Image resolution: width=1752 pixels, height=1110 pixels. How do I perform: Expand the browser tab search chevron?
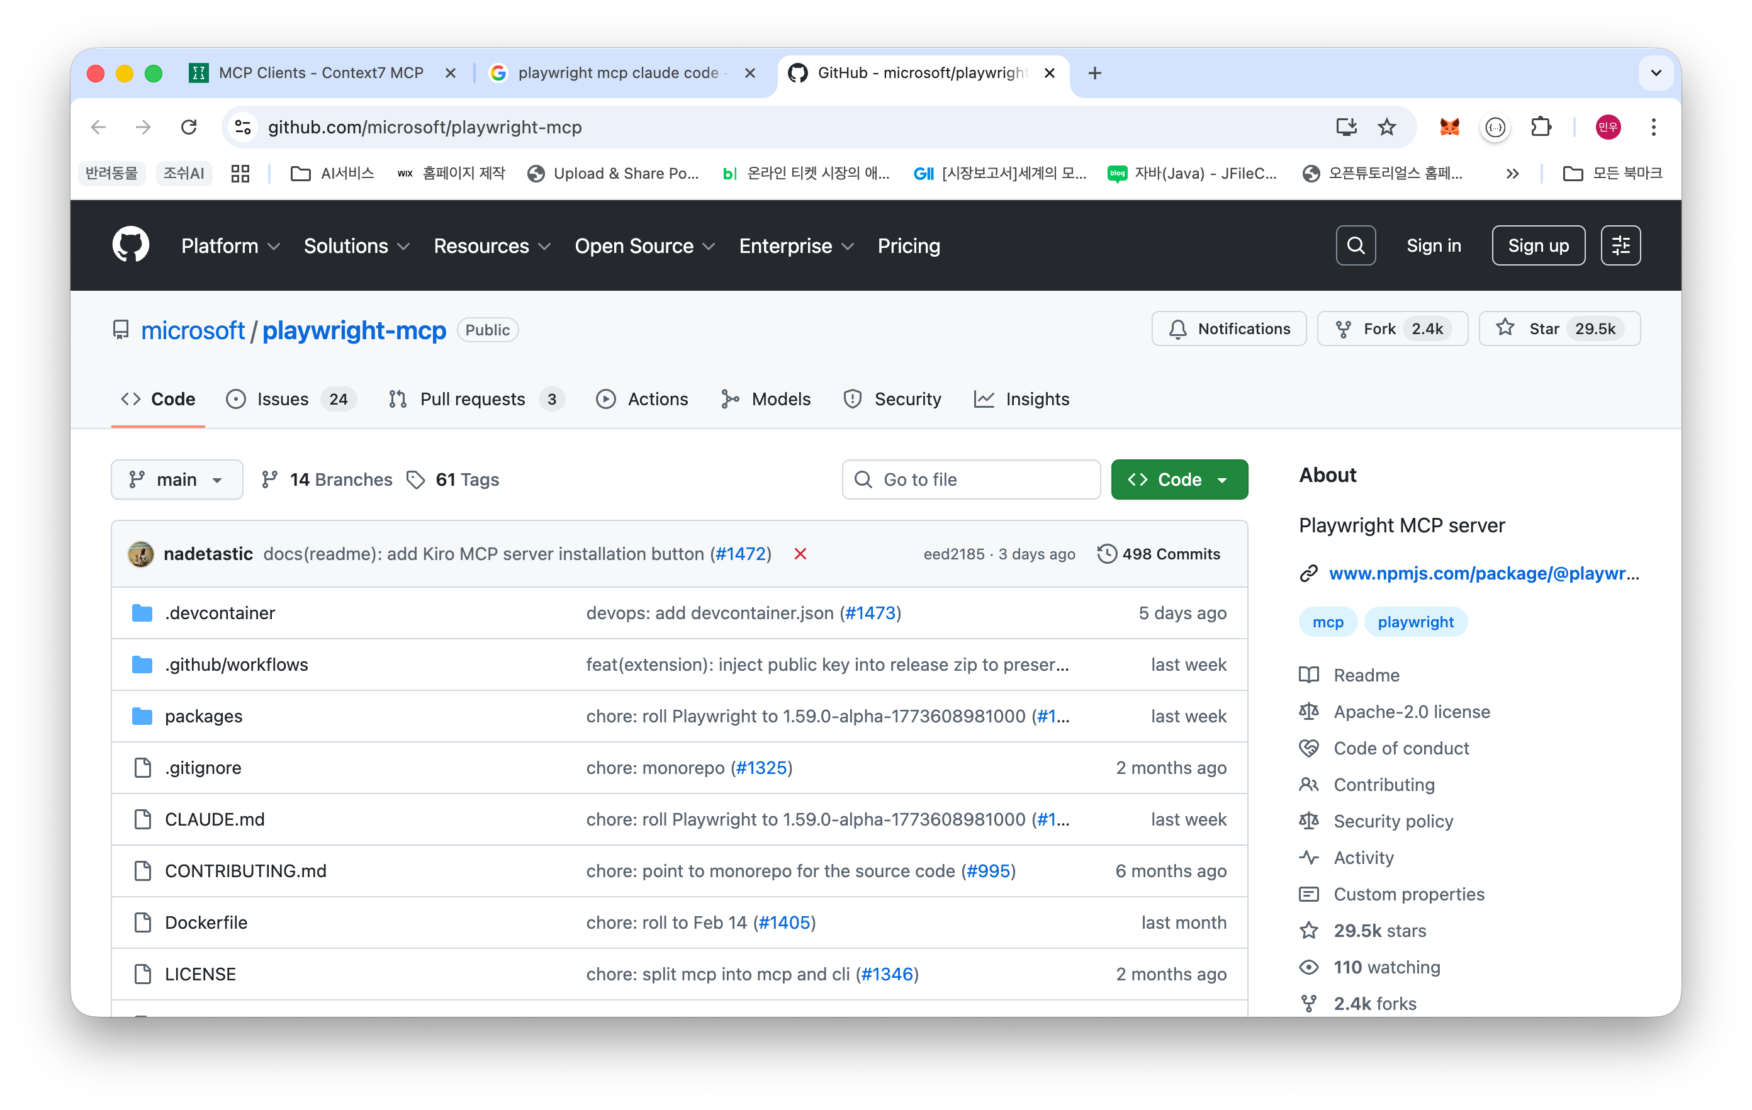(x=1655, y=73)
